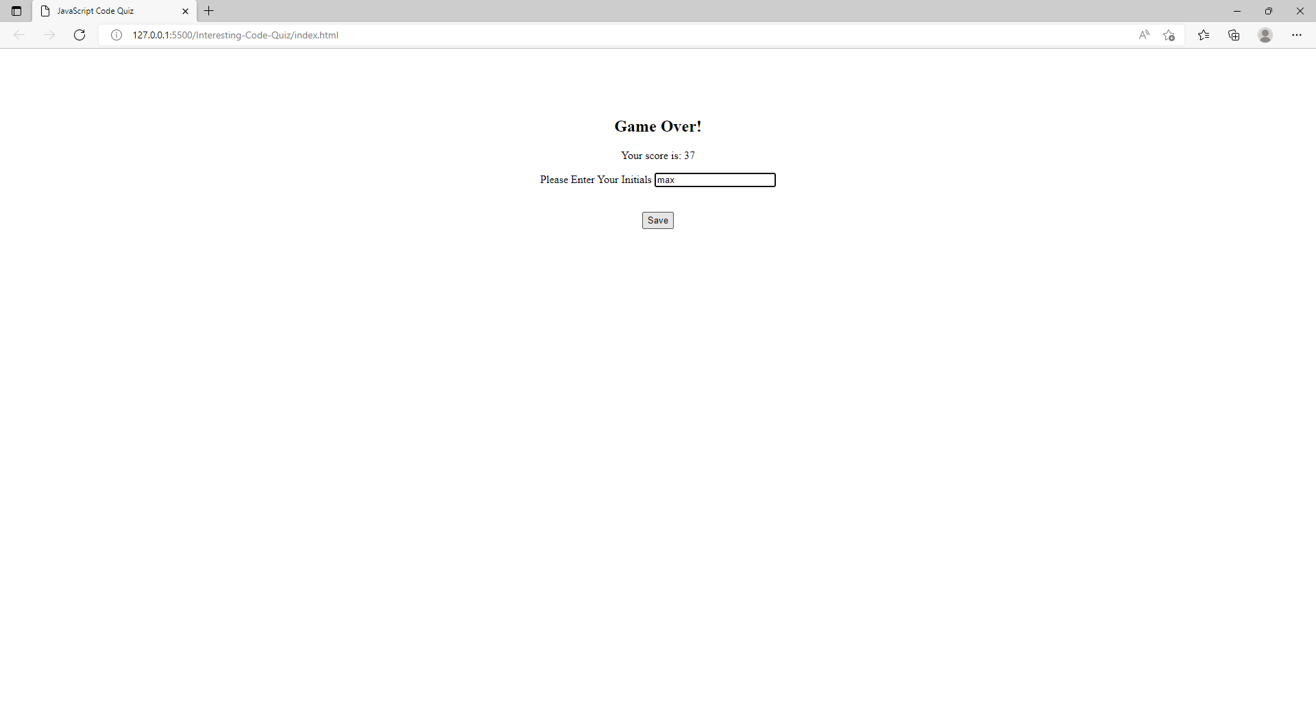
Task: Navigate forward to the next page
Action: coord(49,35)
